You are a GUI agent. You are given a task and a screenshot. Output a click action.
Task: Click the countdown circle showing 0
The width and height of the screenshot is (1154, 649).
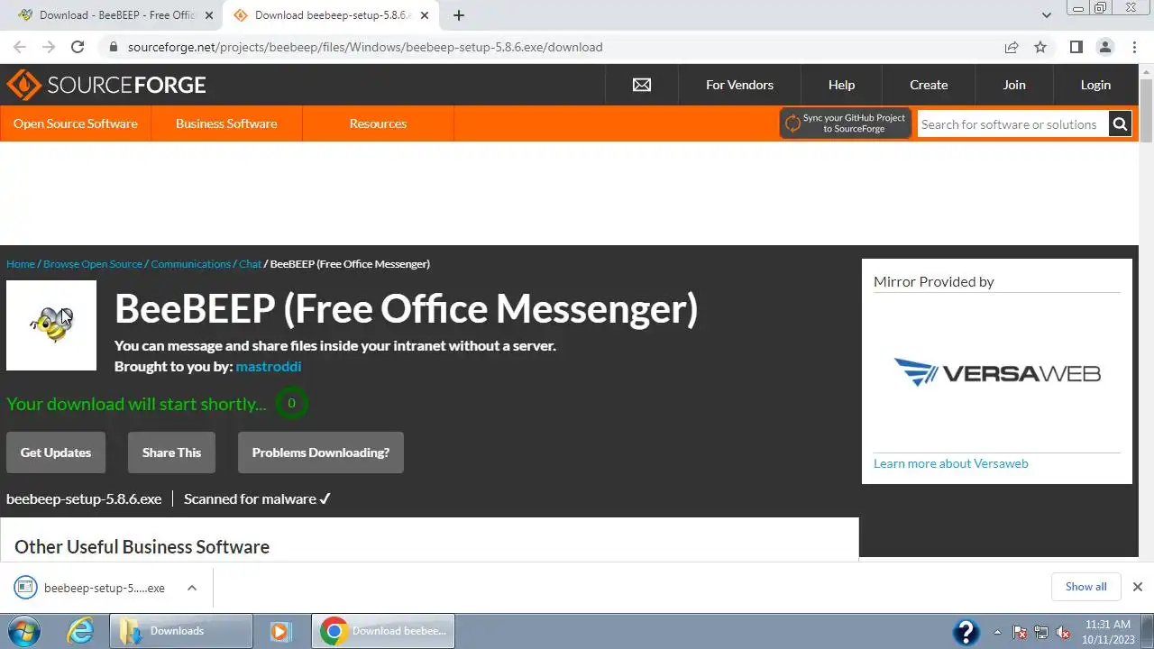(291, 403)
